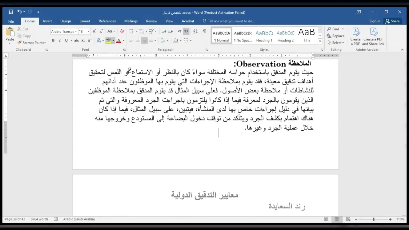Zoom out with the minus button

click(x=357, y=219)
